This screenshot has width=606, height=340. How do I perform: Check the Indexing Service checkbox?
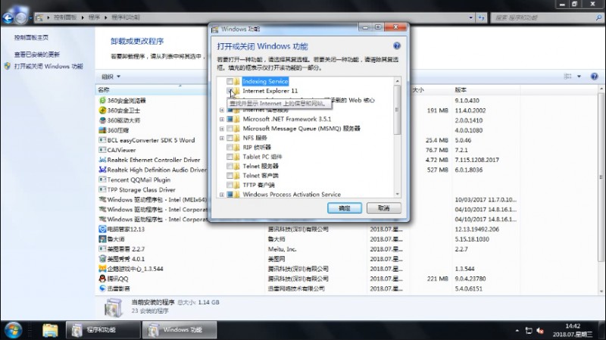pyautogui.click(x=230, y=82)
